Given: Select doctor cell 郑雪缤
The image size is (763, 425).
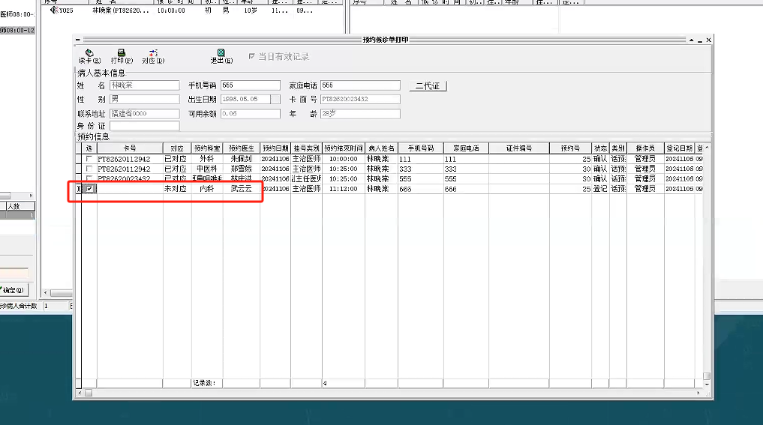Looking at the screenshot, I should [x=242, y=169].
